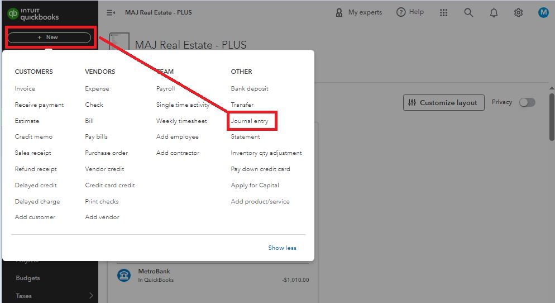Select Inventory qty adjustment
Image resolution: width=555 pixels, height=303 pixels.
pos(266,153)
